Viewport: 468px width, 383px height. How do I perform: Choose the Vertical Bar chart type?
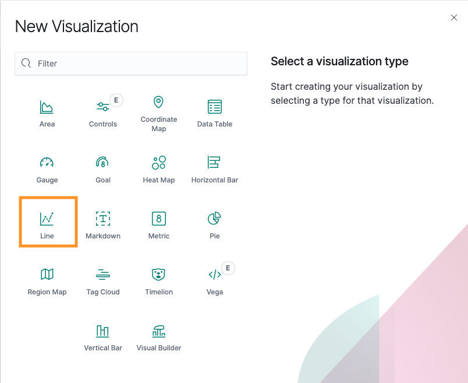pyautogui.click(x=103, y=338)
